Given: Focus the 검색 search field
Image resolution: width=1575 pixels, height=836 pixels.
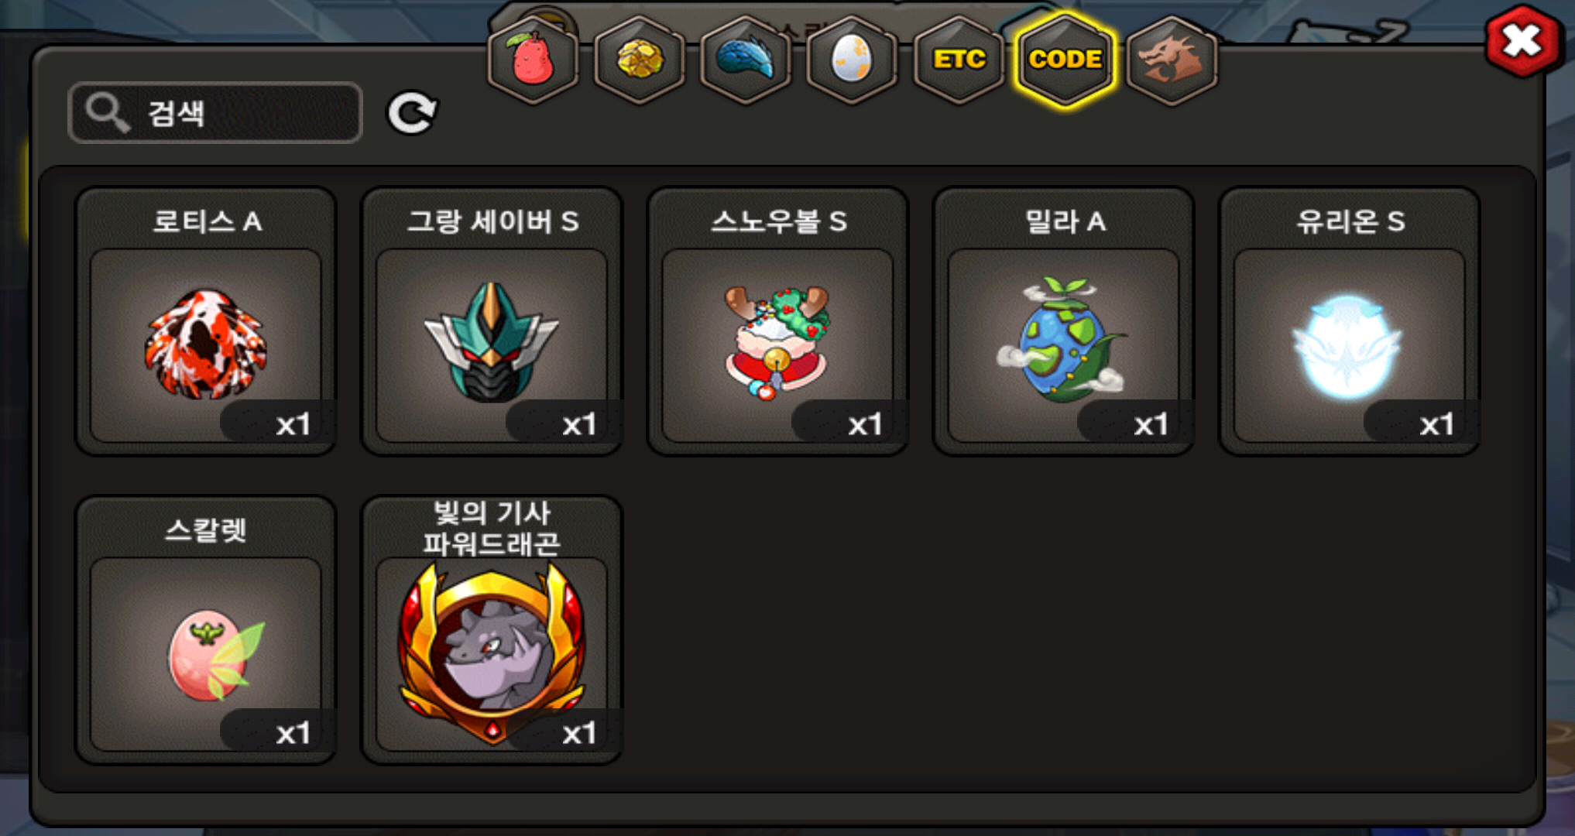Looking at the screenshot, I should coord(215,113).
